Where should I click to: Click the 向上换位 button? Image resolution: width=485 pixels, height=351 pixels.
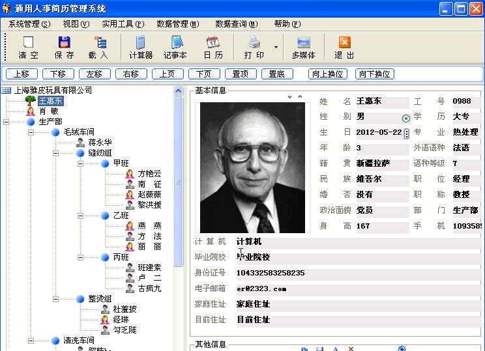pyautogui.click(x=328, y=74)
